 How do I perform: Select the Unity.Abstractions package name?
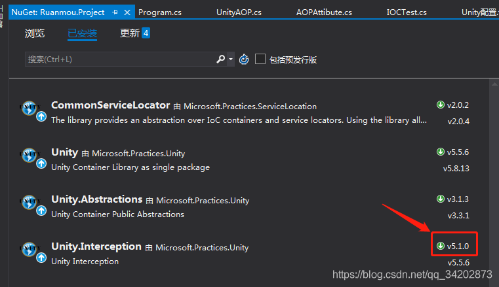pyautogui.click(x=97, y=199)
